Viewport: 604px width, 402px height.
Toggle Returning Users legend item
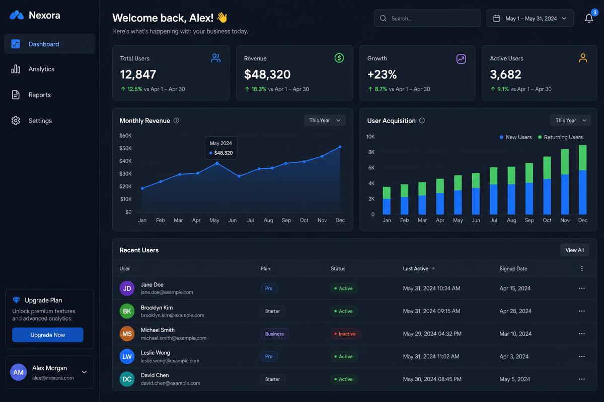[560, 137]
